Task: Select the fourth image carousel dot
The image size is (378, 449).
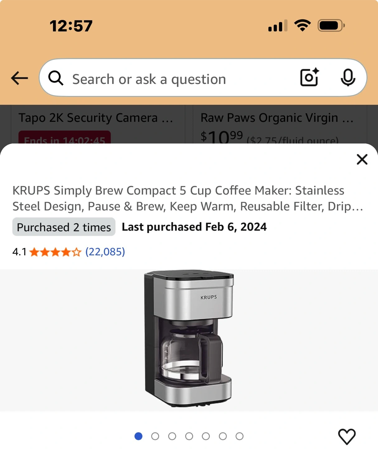Action: (189, 436)
